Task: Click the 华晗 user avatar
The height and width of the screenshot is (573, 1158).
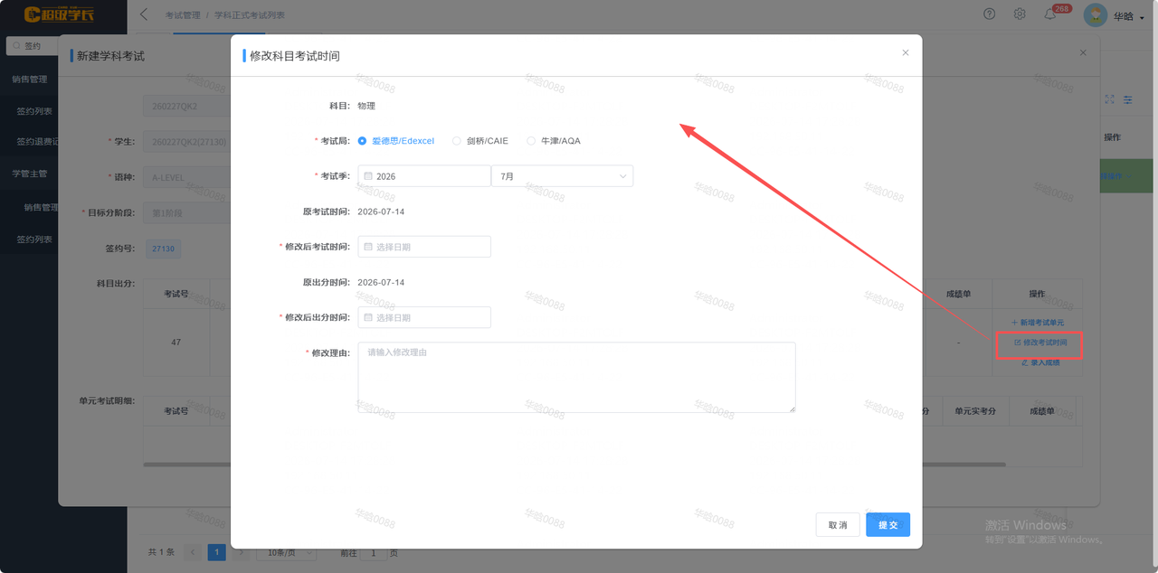Action: point(1096,15)
